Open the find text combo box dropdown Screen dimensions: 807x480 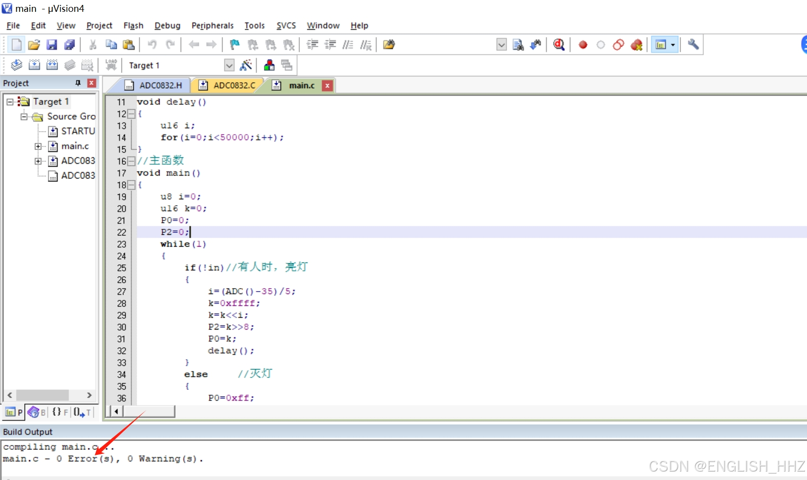click(x=501, y=45)
